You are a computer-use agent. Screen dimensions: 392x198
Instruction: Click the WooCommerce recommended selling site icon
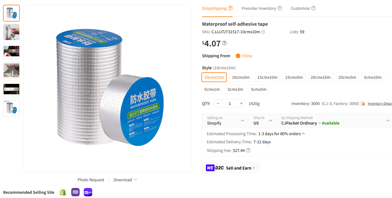click(x=75, y=192)
